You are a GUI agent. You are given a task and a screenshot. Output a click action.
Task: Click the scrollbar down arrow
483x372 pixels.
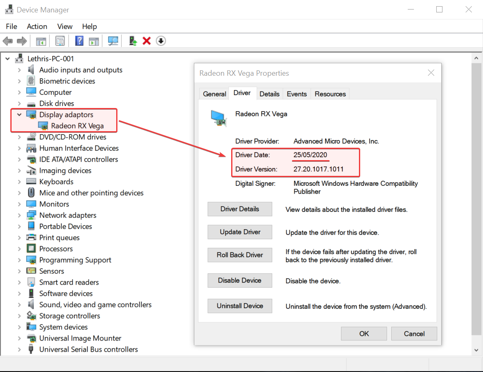[476, 350]
